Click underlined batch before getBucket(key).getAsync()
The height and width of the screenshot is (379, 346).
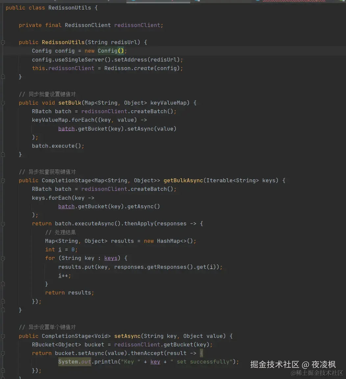tap(66, 206)
